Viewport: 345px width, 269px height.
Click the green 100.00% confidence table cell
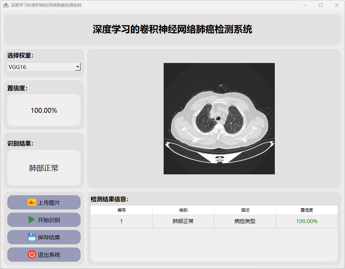click(x=307, y=221)
